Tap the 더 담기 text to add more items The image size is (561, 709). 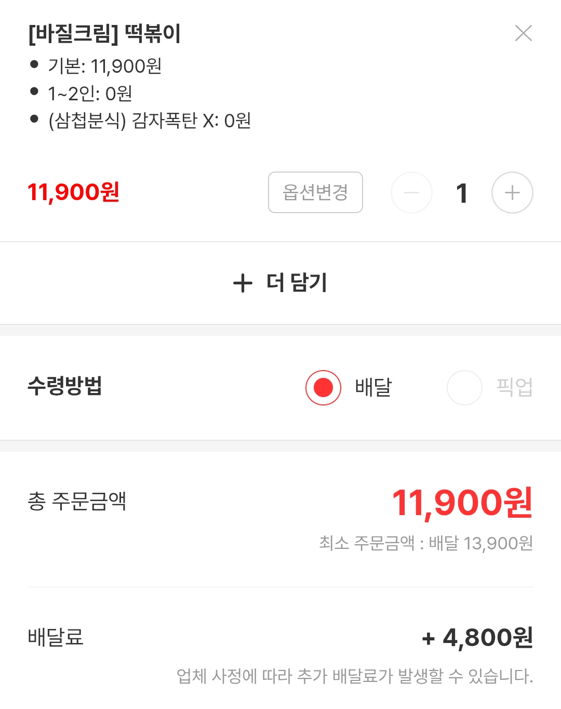pyautogui.click(x=297, y=283)
